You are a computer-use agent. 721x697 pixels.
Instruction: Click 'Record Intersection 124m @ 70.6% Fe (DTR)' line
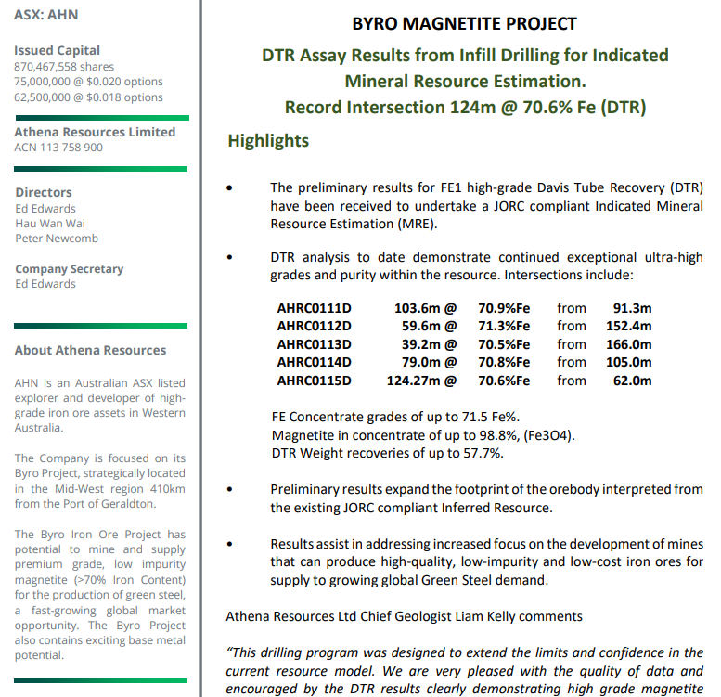pyautogui.click(x=465, y=107)
